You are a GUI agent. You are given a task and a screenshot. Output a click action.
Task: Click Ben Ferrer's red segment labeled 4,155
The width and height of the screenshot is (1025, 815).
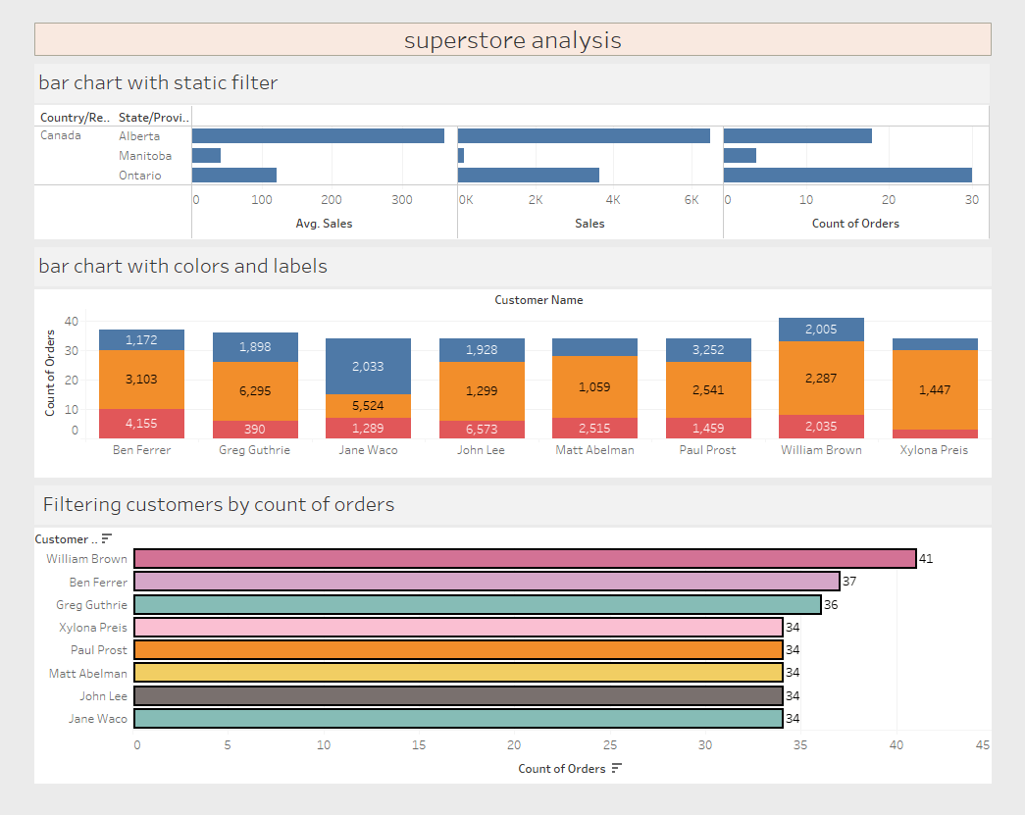tap(141, 424)
